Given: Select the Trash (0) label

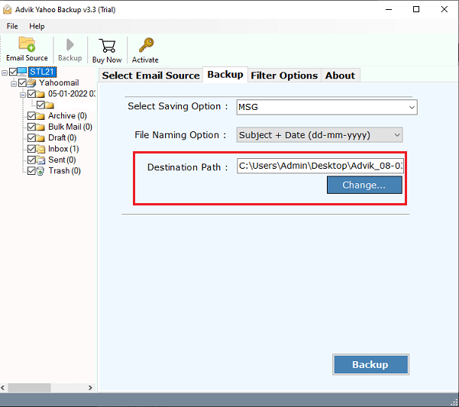Looking at the screenshot, I should coord(64,171).
